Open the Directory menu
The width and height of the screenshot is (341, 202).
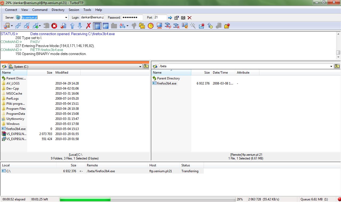pos(58,10)
